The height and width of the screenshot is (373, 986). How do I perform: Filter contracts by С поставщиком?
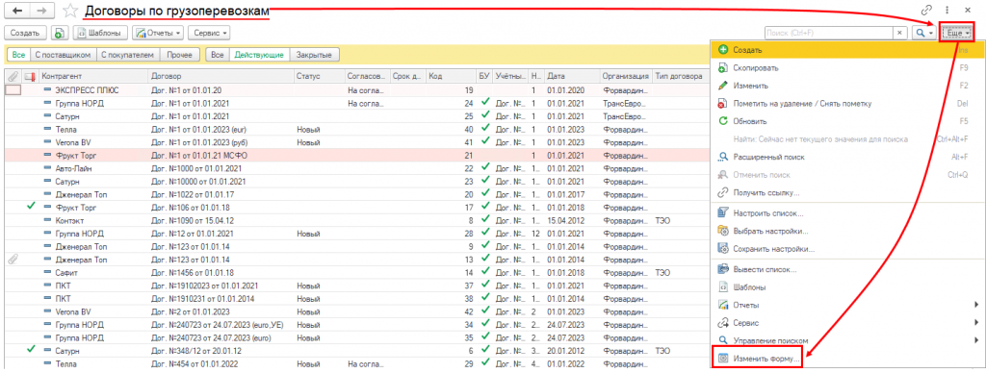[x=63, y=55]
